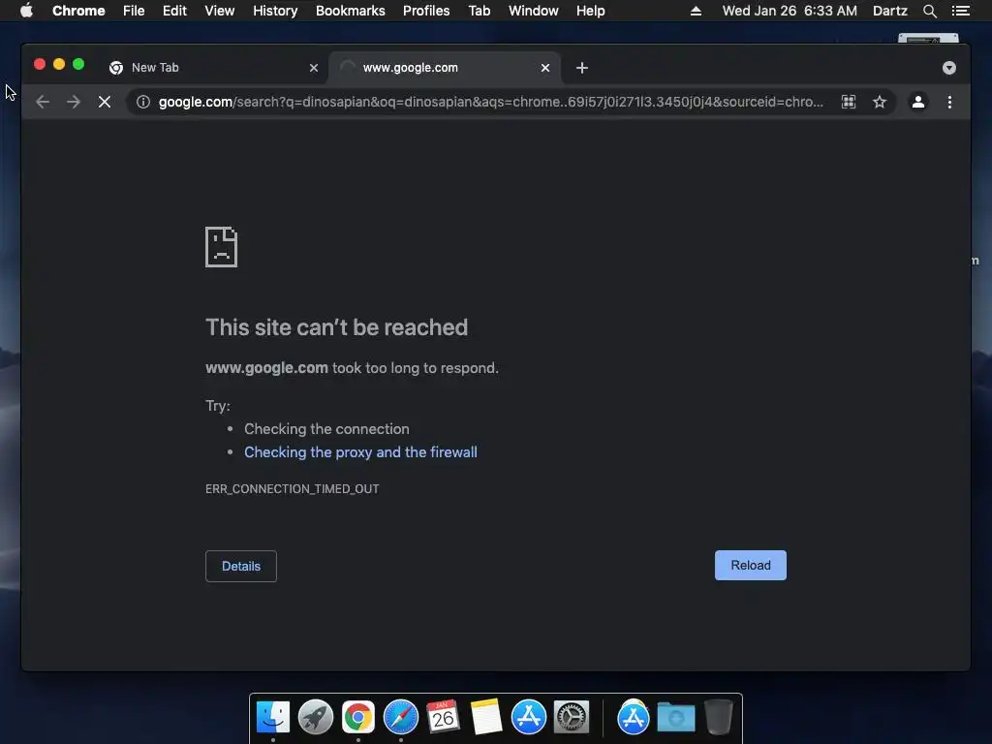The width and height of the screenshot is (992, 744).
Task: Open Launchpad rocket icon in Dock
Action: coord(316,717)
